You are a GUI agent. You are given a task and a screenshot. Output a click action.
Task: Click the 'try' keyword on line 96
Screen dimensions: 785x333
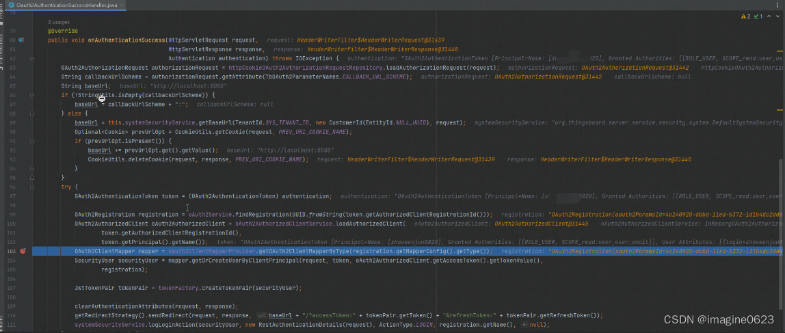pos(66,187)
